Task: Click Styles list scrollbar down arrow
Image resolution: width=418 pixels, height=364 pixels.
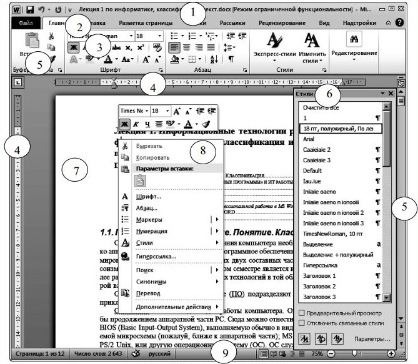Action: 386,297
